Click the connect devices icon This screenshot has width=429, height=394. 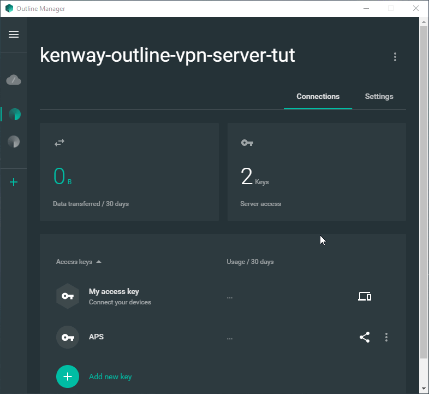pyautogui.click(x=365, y=296)
